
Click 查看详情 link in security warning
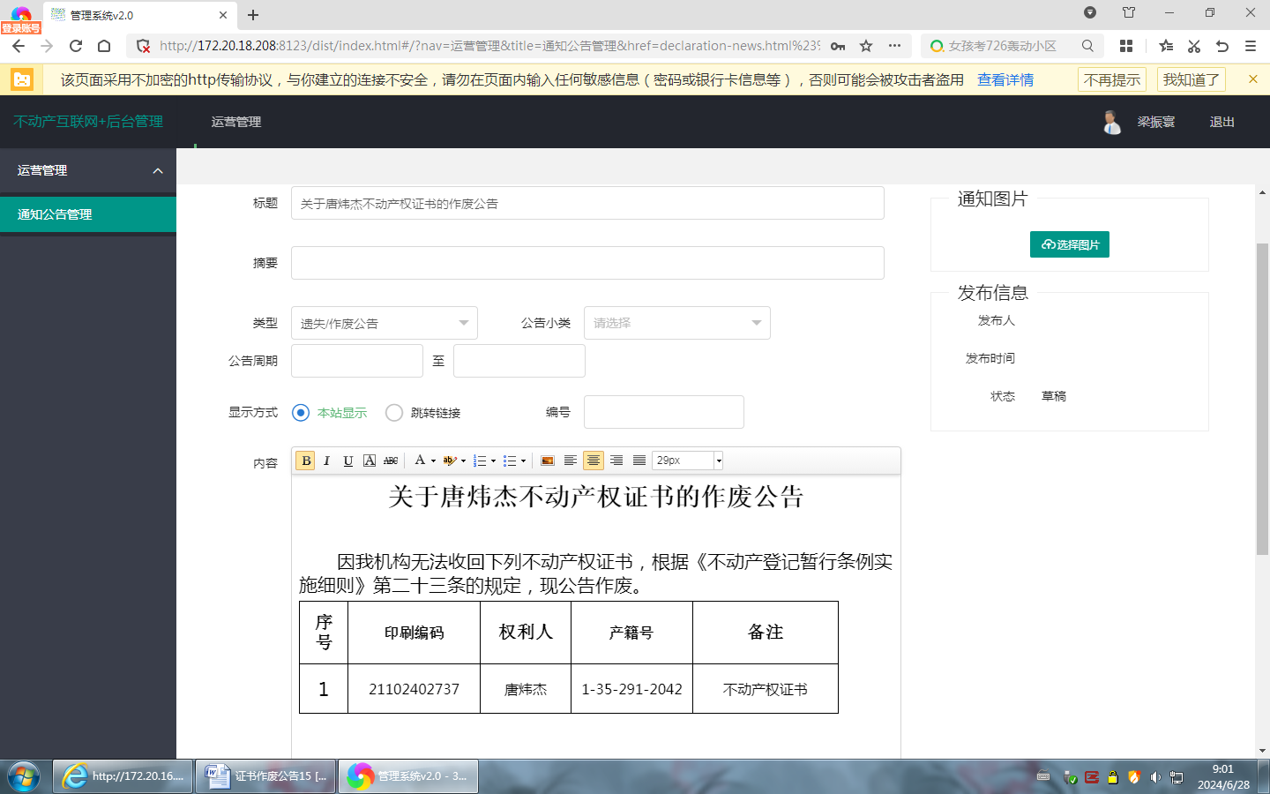(1005, 79)
